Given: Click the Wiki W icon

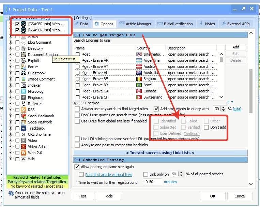Looking at the screenshot, I should coord(24,159).
